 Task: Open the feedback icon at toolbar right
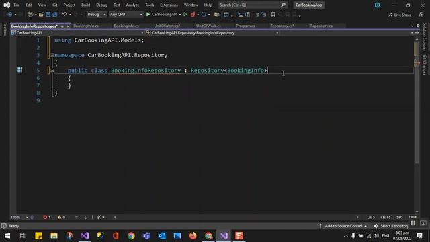(x=421, y=15)
